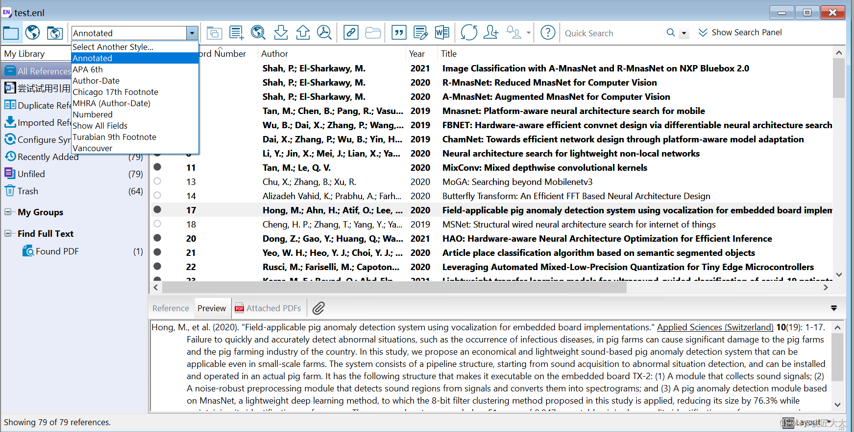Toggle read status circle for record 14
The width and height of the screenshot is (854, 432).
157,196
